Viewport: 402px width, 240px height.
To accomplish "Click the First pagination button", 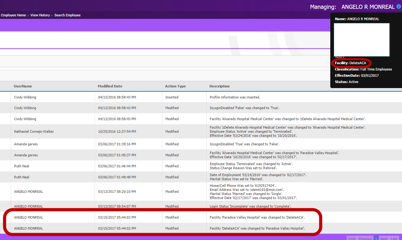I will (352, 238).
